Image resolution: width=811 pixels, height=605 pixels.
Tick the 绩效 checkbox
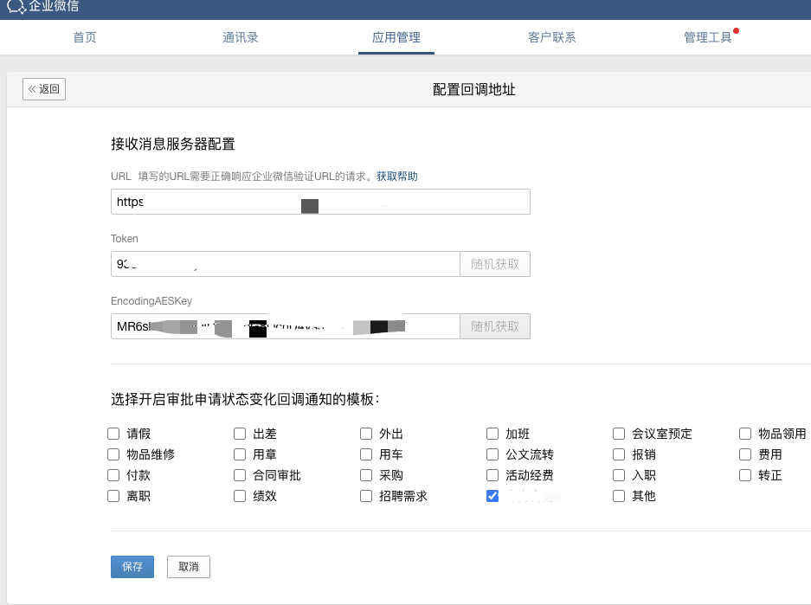point(240,496)
